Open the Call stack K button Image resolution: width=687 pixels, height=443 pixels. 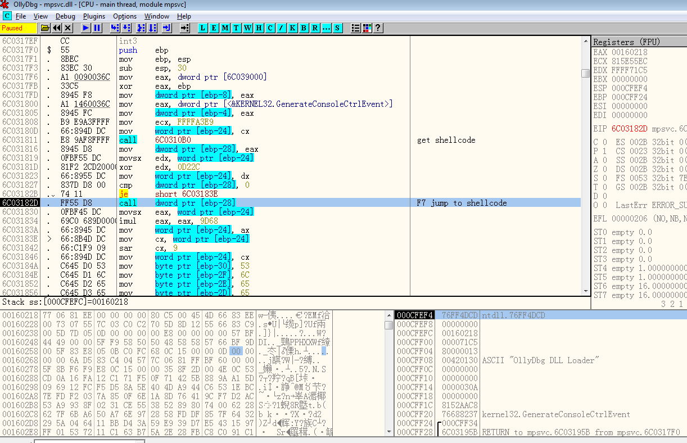[292, 28]
